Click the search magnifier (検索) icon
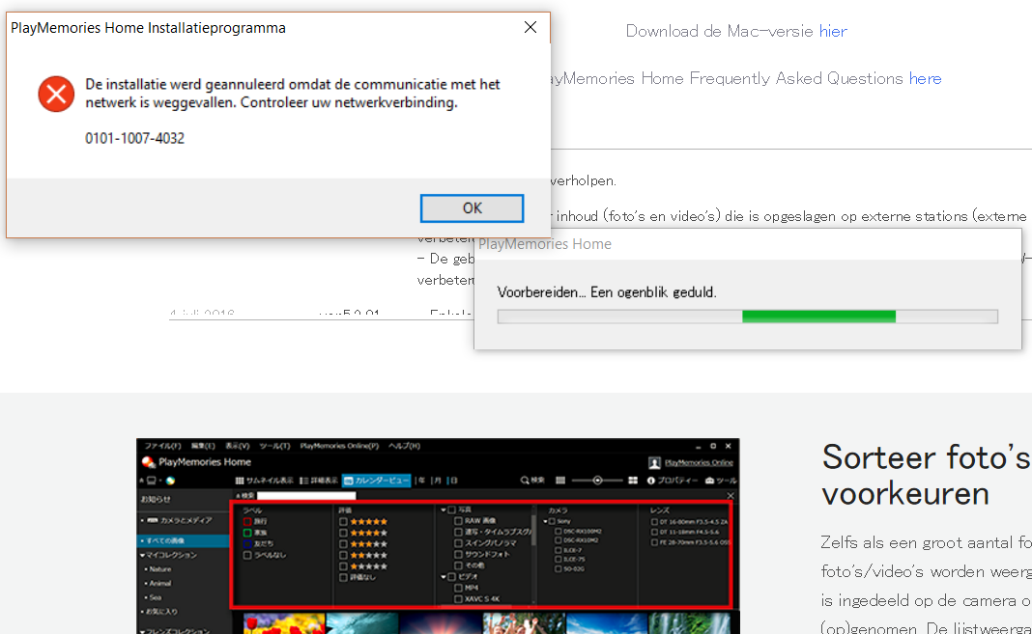 526,480
